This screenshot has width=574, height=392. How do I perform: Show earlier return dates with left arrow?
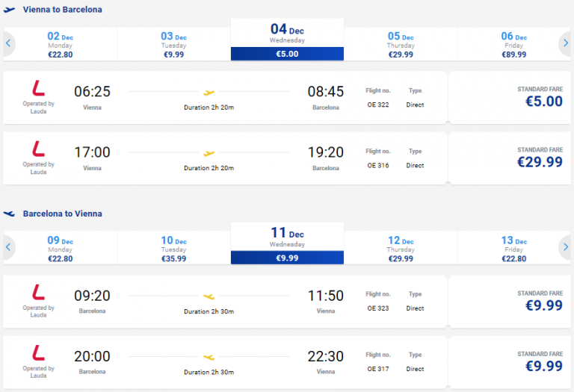(x=8, y=246)
